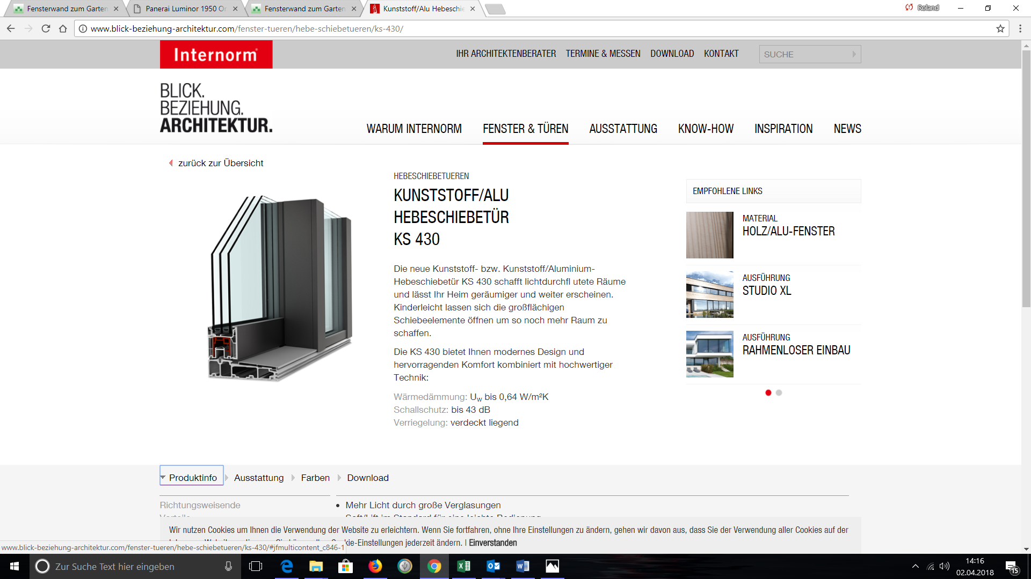Screen dimensions: 1031x579
Task: Bookmark this page with the star icon
Action: point(1000,28)
